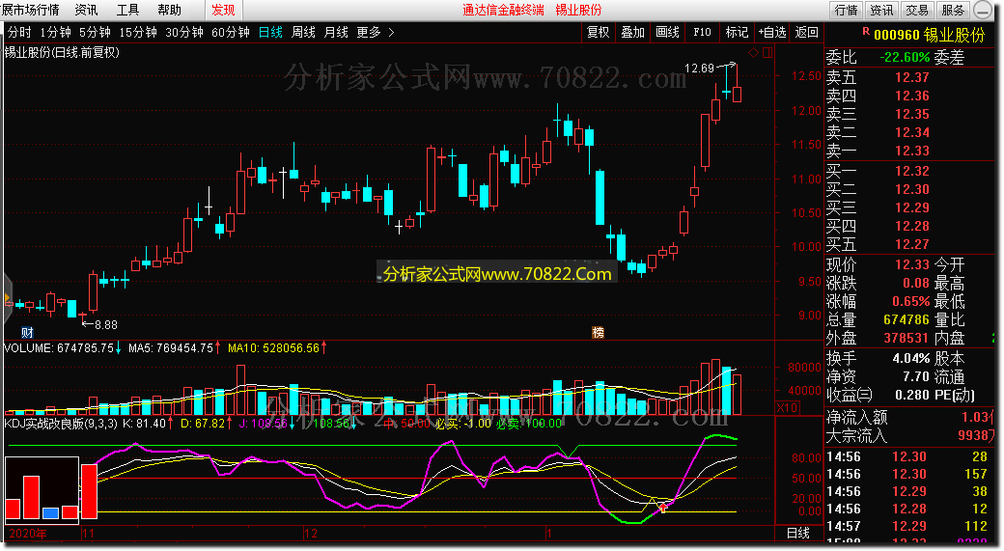Click the R margin-trading icon by stock code

pyautogui.click(x=866, y=31)
